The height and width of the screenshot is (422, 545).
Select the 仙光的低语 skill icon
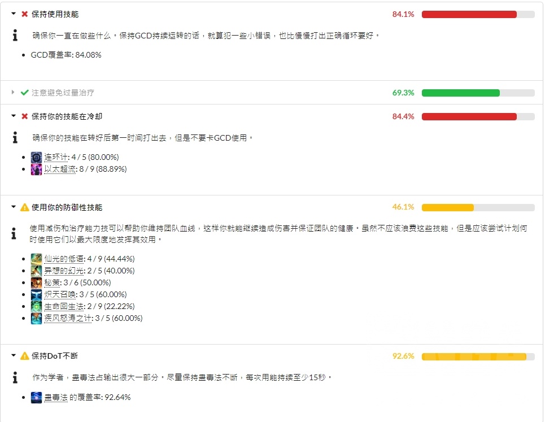click(x=36, y=259)
